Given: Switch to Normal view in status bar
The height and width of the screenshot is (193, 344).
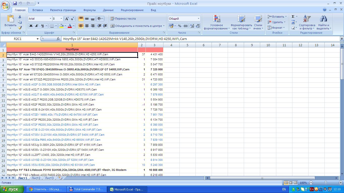Looking at the screenshot, I should coord(286,183).
